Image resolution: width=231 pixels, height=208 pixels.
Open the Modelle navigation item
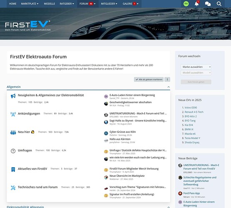click(50, 4)
